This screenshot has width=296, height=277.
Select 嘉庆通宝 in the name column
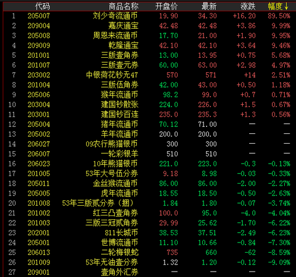pyautogui.click(x=123, y=26)
